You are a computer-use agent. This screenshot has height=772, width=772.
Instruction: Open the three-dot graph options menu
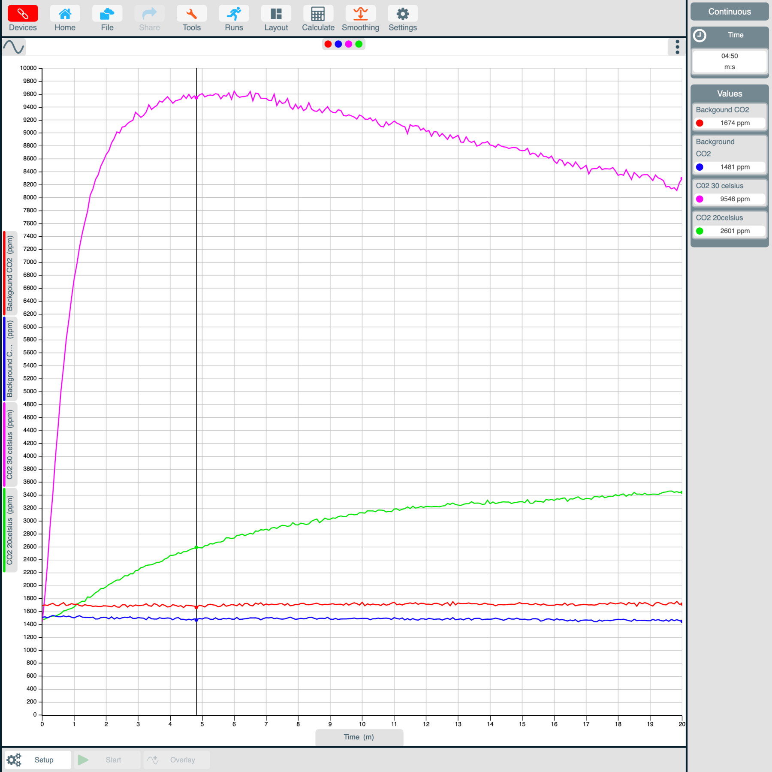point(677,47)
